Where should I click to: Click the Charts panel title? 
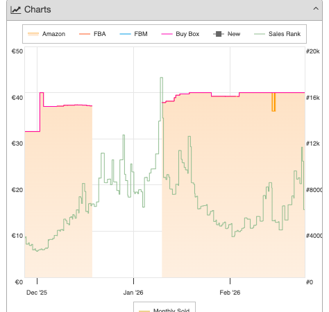[37, 10]
